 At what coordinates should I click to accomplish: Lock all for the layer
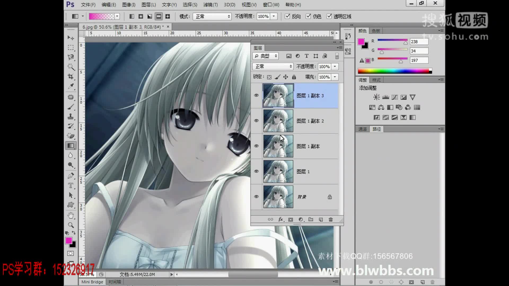tap(294, 77)
